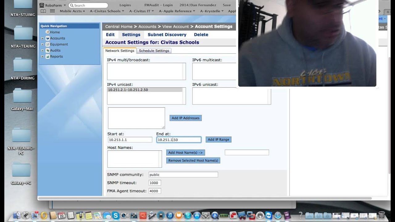This screenshot has height=222, width=395.
Task: Open Messages speech bubble in Dock
Action: [x=107, y=216]
